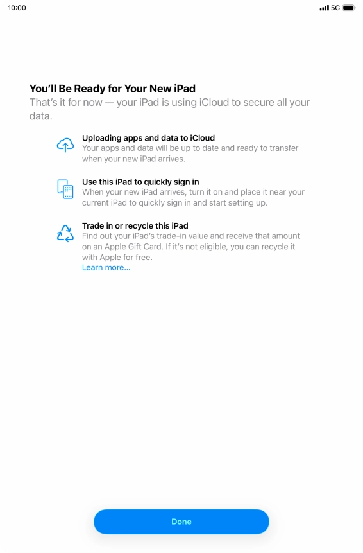
Task: Tap the blue Done button
Action: point(181,522)
